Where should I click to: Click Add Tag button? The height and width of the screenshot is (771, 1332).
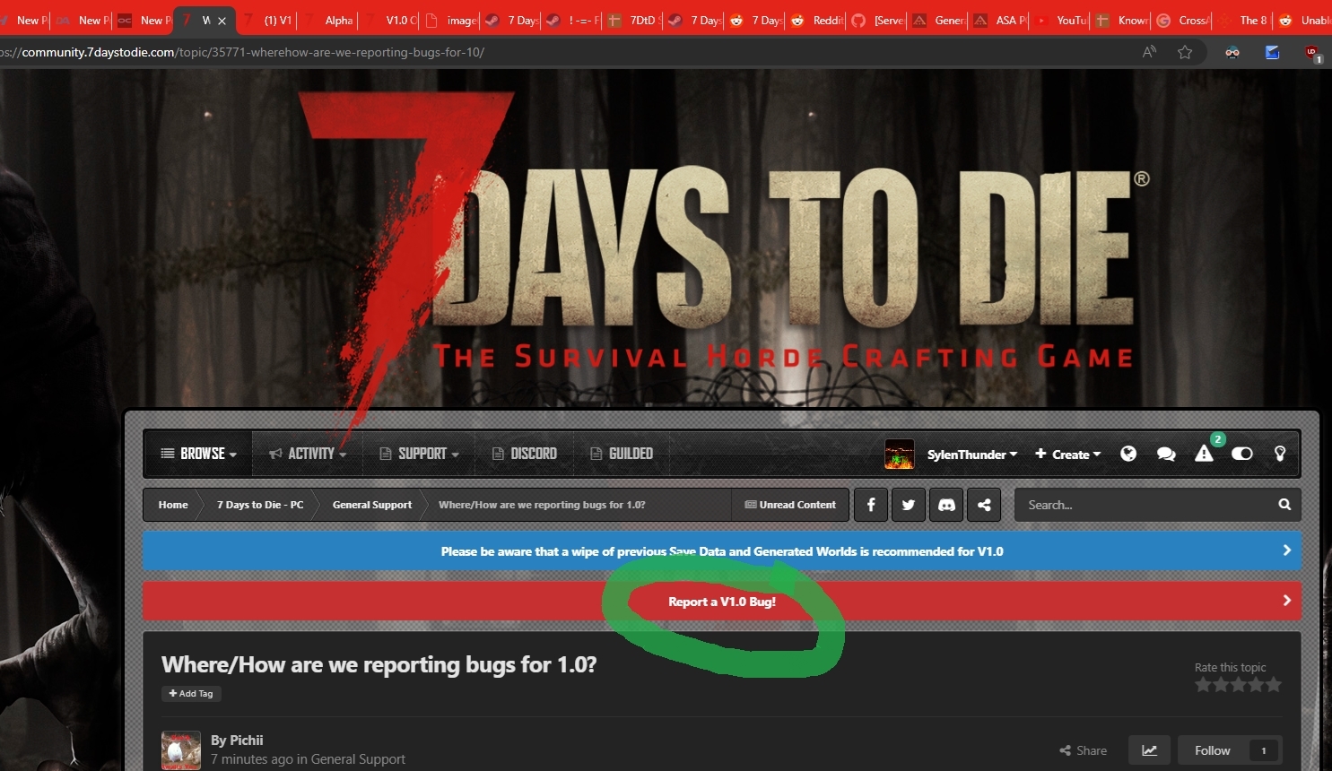[191, 694]
